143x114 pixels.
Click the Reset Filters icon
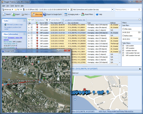pyautogui.click(x=83, y=15)
